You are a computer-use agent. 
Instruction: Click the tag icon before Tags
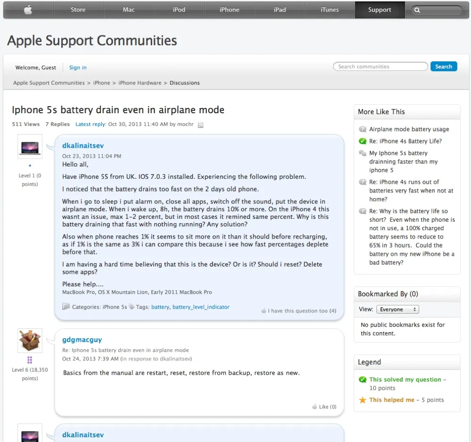coord(131,307)
